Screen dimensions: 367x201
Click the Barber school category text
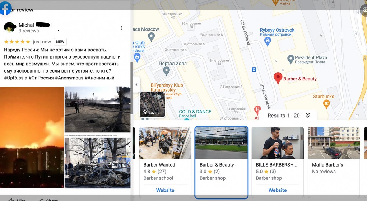point(158,178)
